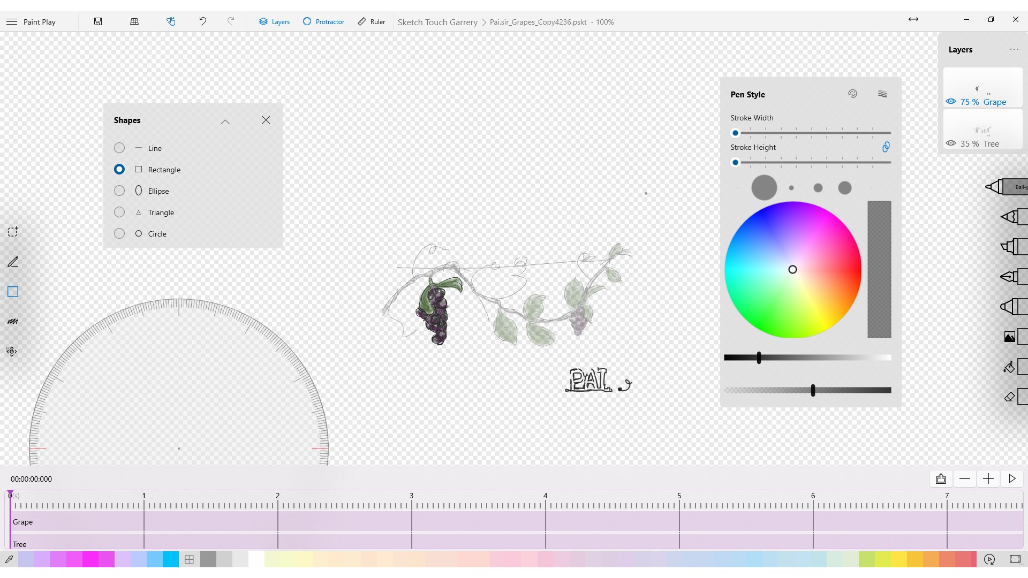Open the color palette icon in Pen Style

click(x=853, y=94)
